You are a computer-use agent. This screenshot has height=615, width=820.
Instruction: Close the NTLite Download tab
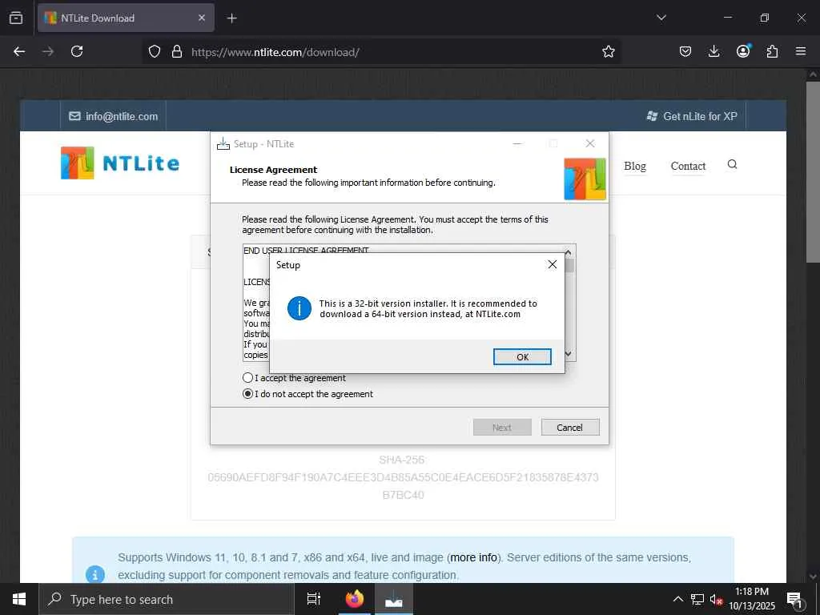(202, 18)
